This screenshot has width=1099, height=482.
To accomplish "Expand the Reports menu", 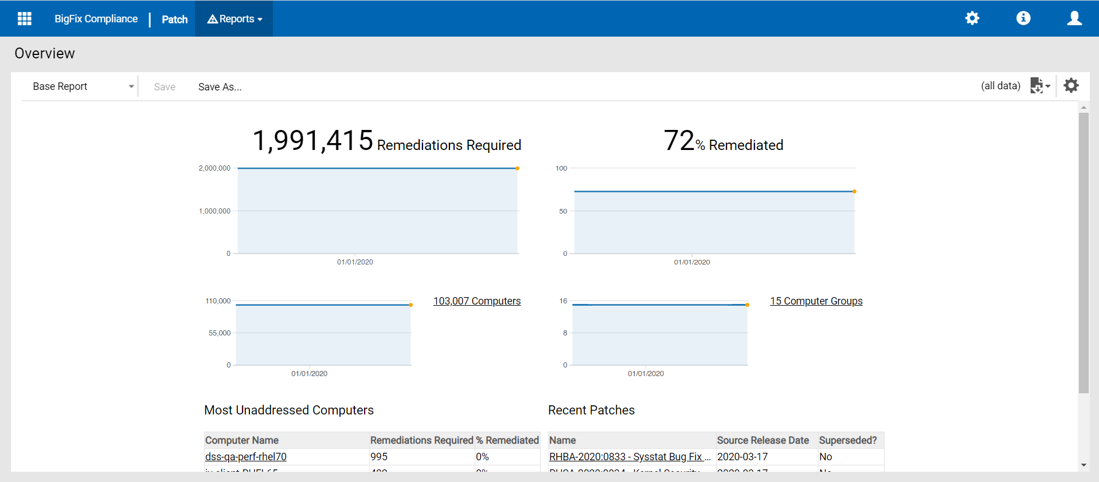I will click(234, 19).
